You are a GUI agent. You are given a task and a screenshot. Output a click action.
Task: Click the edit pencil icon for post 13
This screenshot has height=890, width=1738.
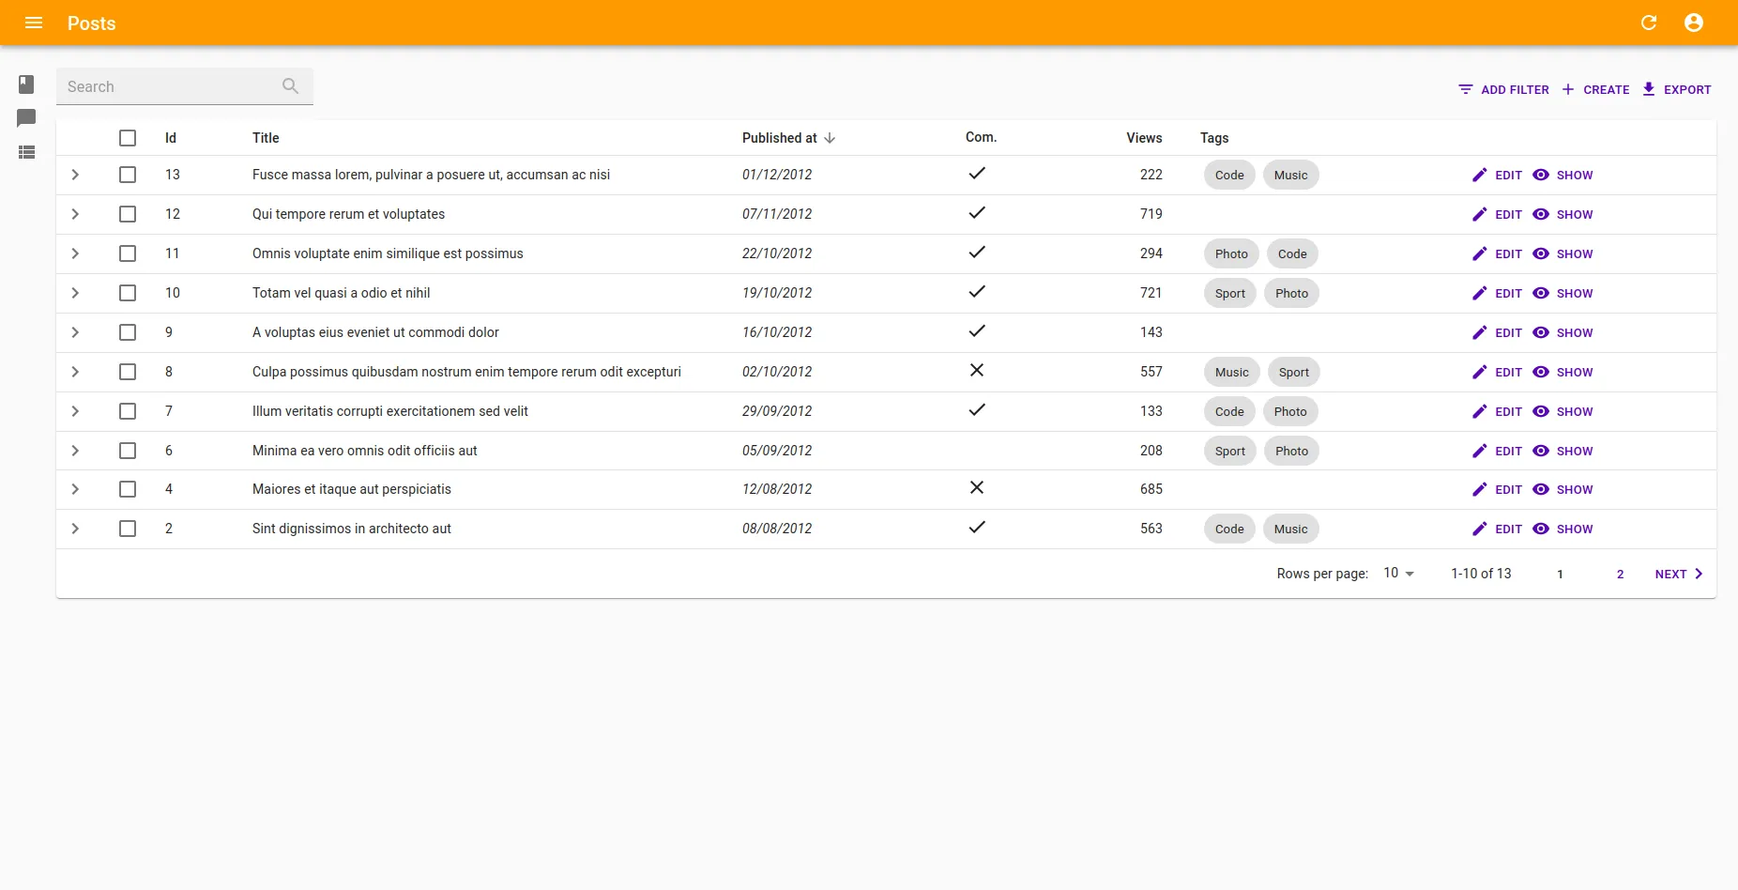pos(1479,175)
